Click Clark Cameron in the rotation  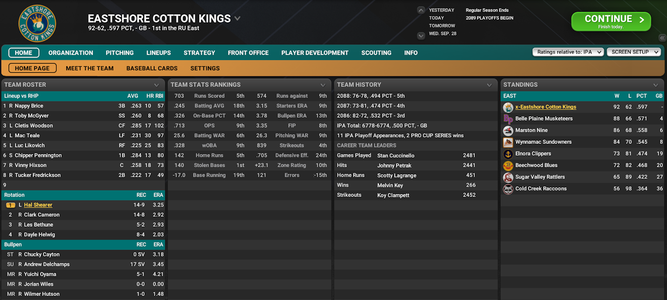click(x=41, y=215)
